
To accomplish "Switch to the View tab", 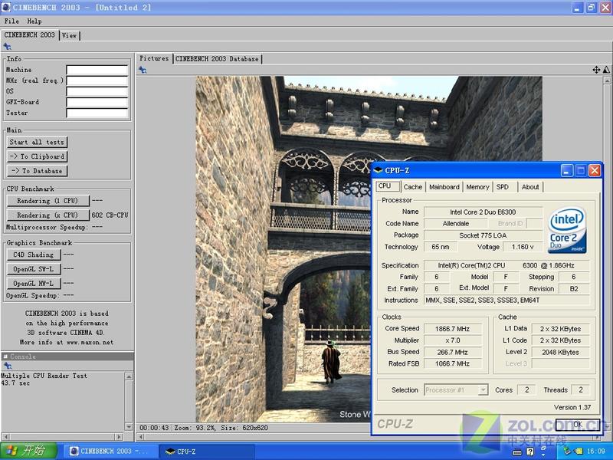I will [x=69, y=35].
